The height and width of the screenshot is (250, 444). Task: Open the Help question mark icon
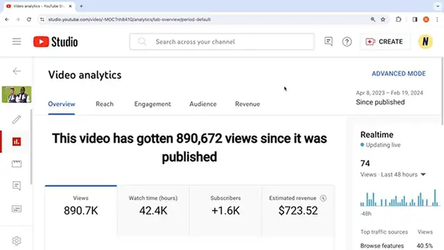tap(347, 42)
